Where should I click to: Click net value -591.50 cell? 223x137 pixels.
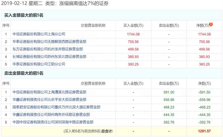pos(204,92)
